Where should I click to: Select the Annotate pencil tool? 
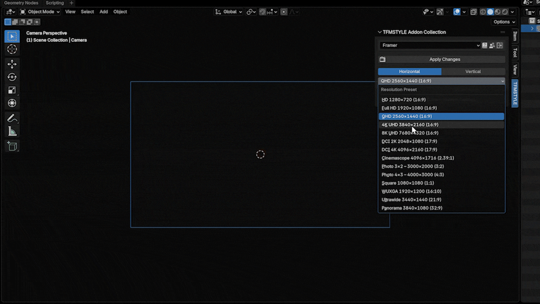(12, 118)
